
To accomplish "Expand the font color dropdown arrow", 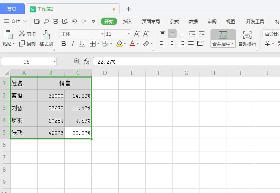I will 138,43.
